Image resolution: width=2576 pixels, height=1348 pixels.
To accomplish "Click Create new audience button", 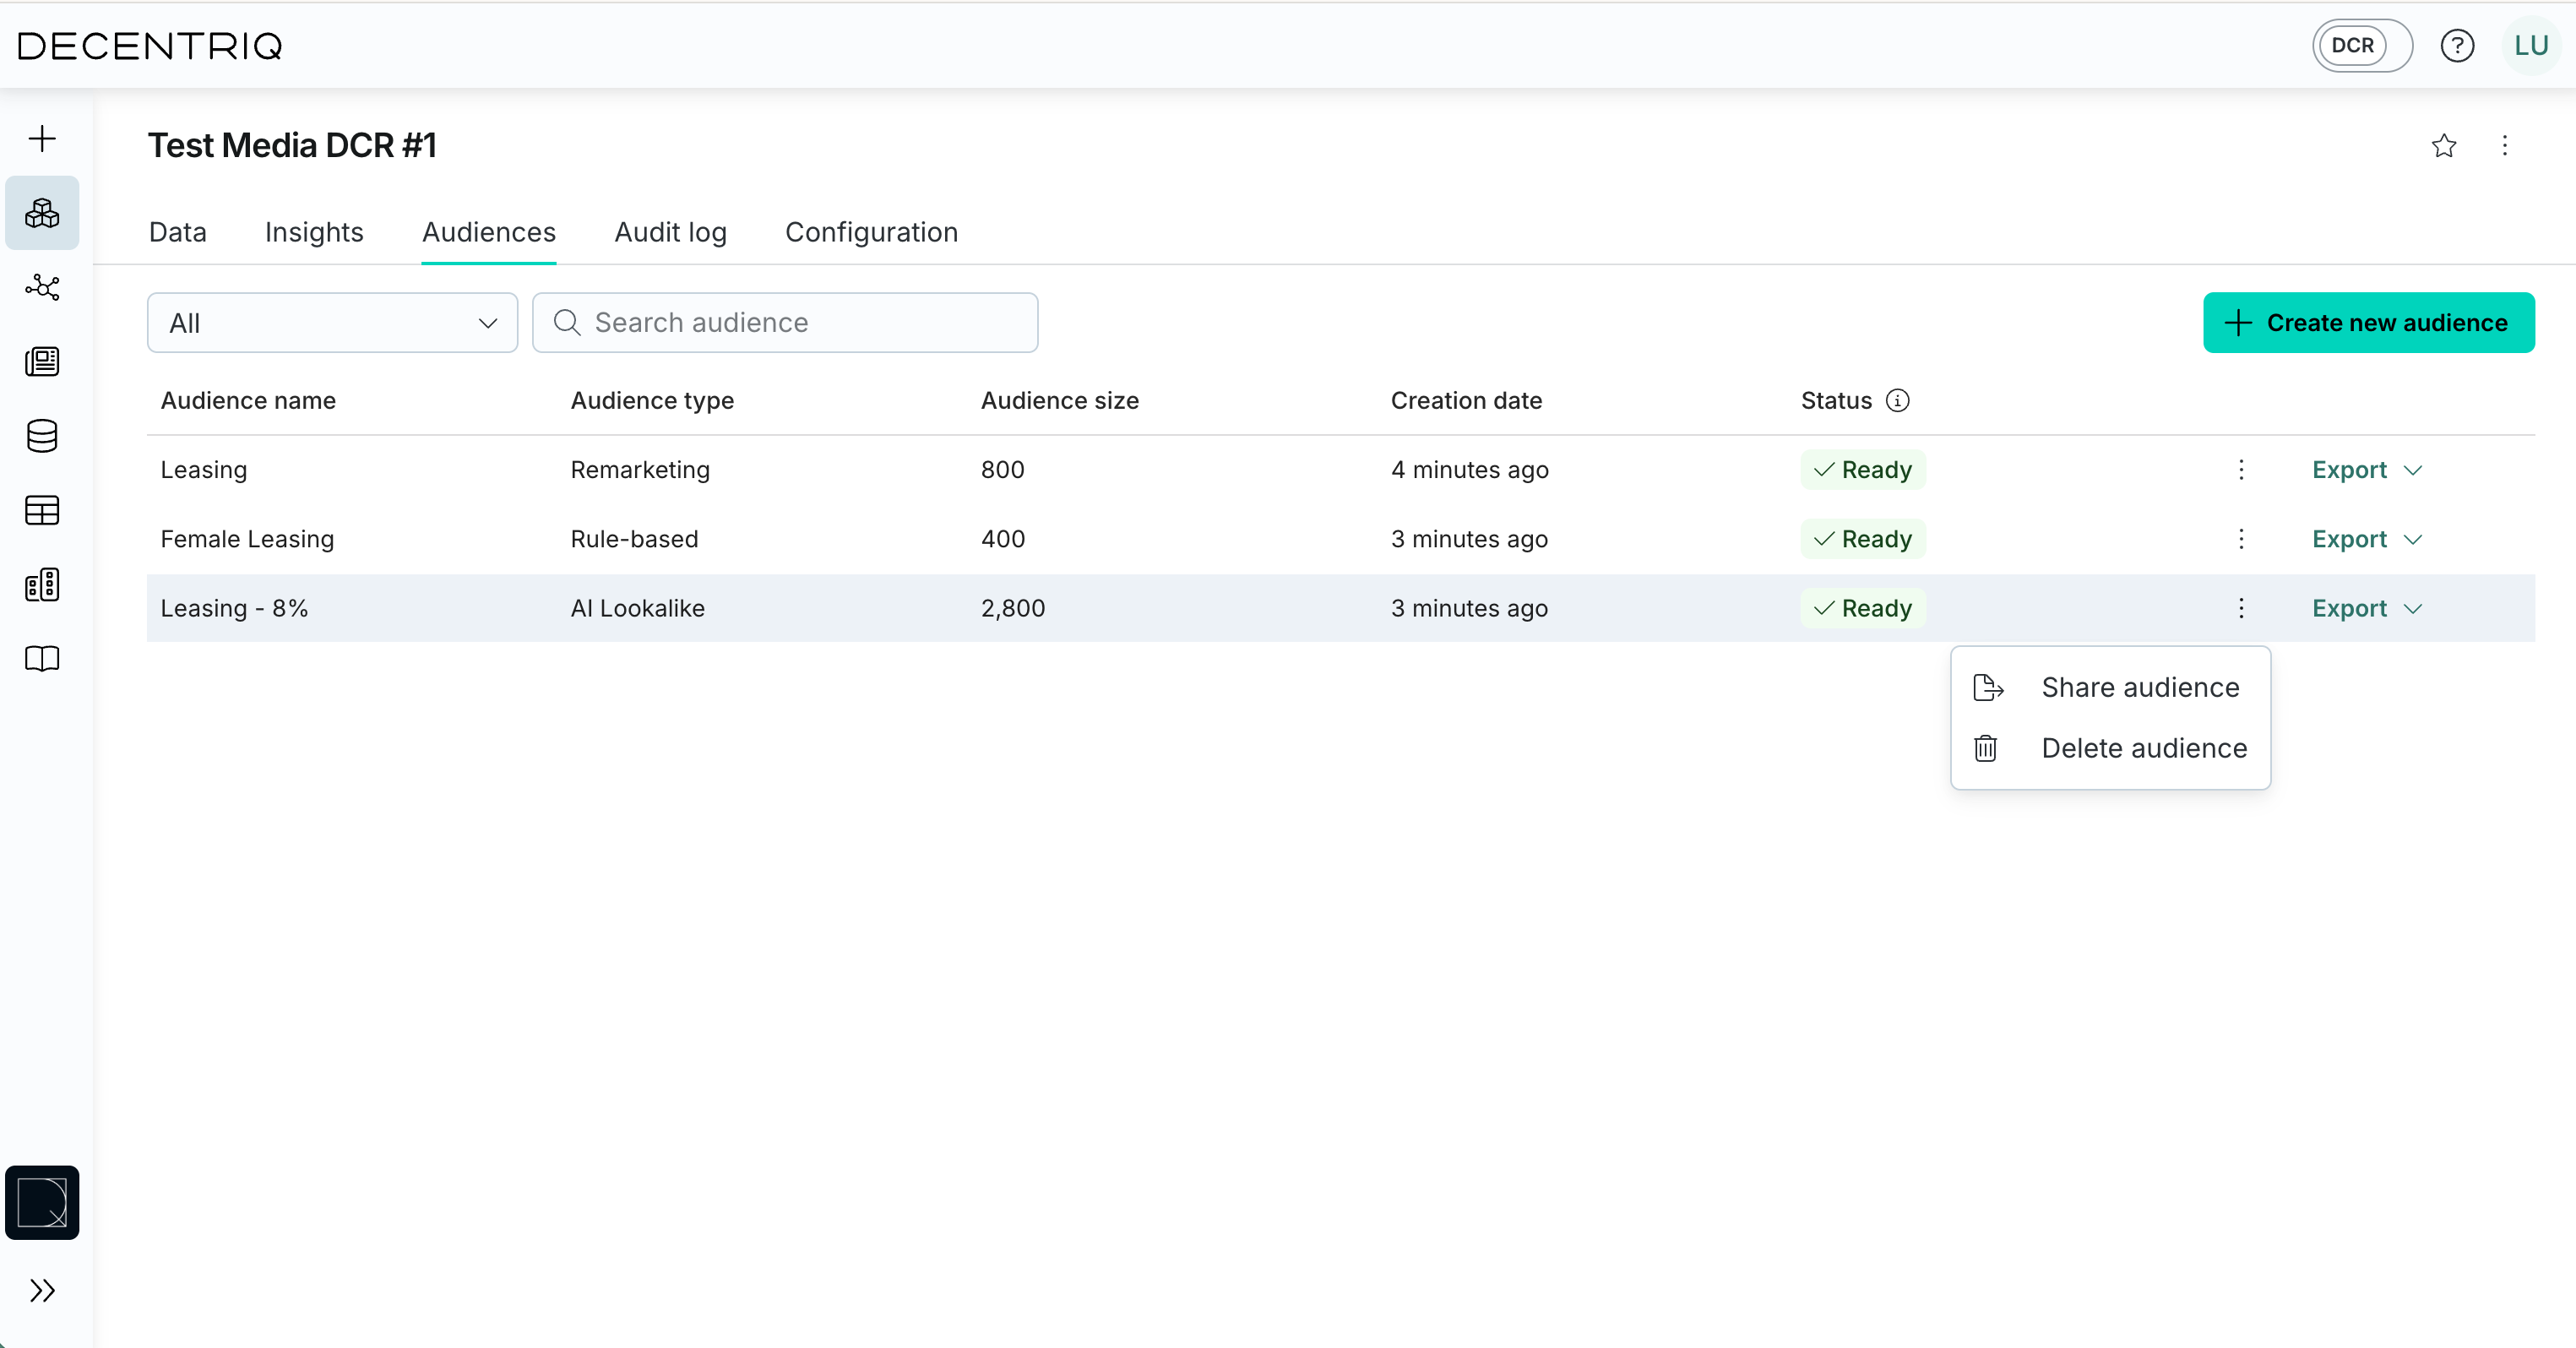I will (2368, 323).
